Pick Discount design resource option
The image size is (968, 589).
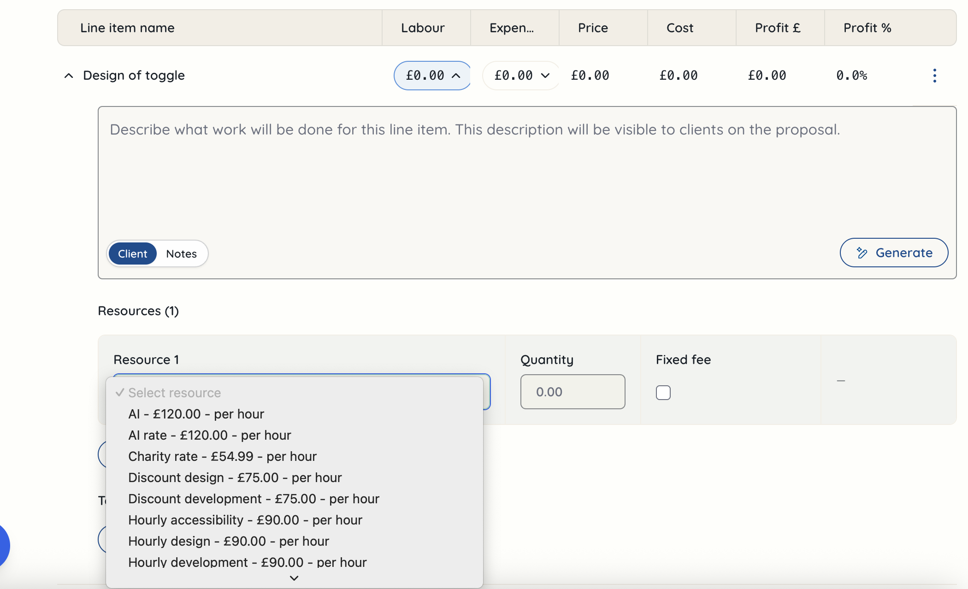(235, 477)
